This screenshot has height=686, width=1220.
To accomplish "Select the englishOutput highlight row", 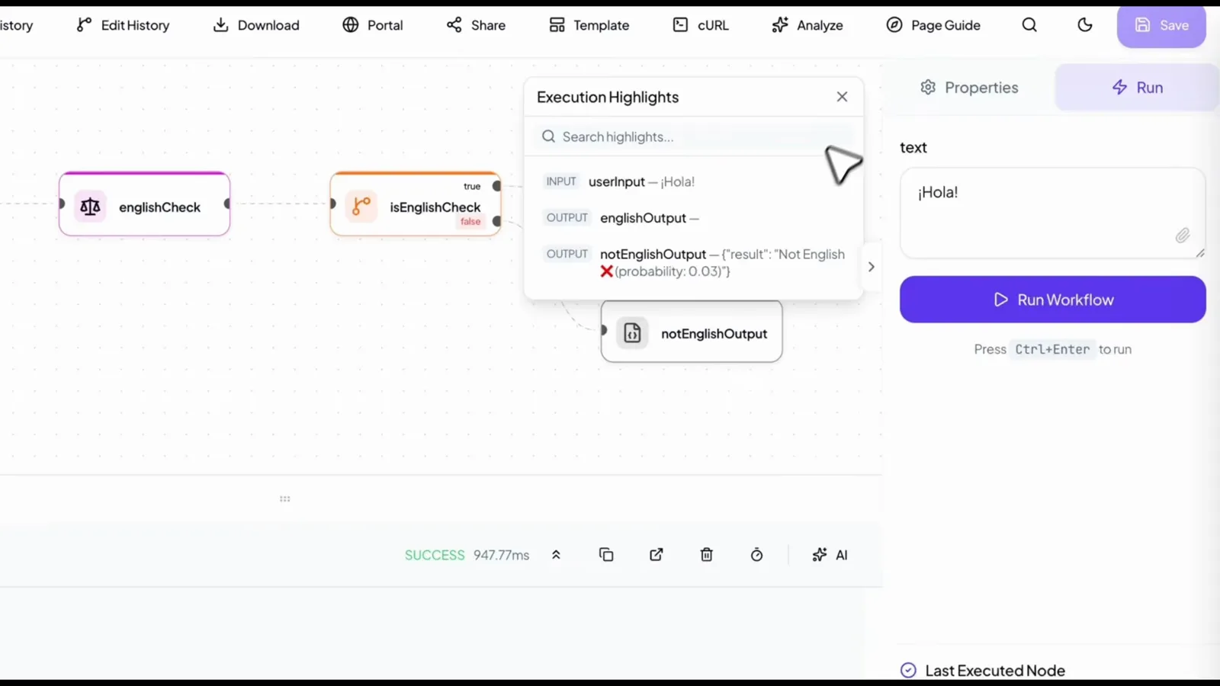I will click(694, 218).
